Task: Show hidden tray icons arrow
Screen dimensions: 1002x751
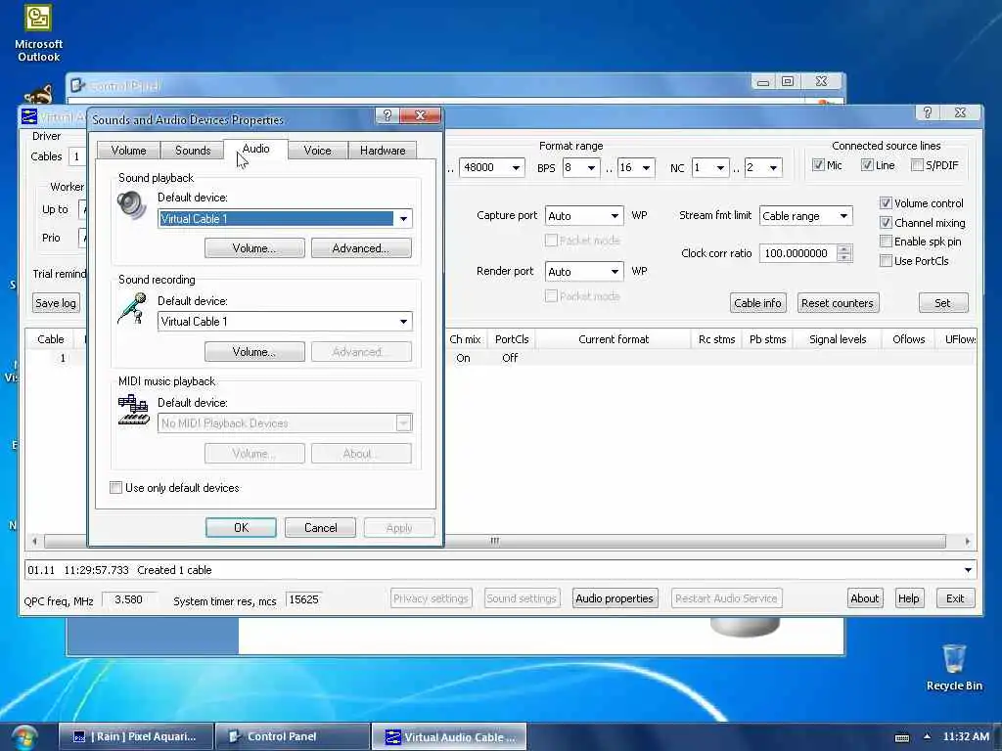Action: click(928, 737)
